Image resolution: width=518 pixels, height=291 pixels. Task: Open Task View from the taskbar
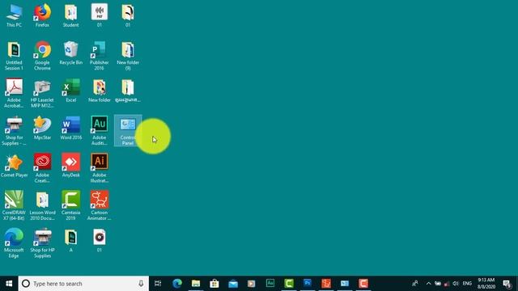(x=158, y=284)
